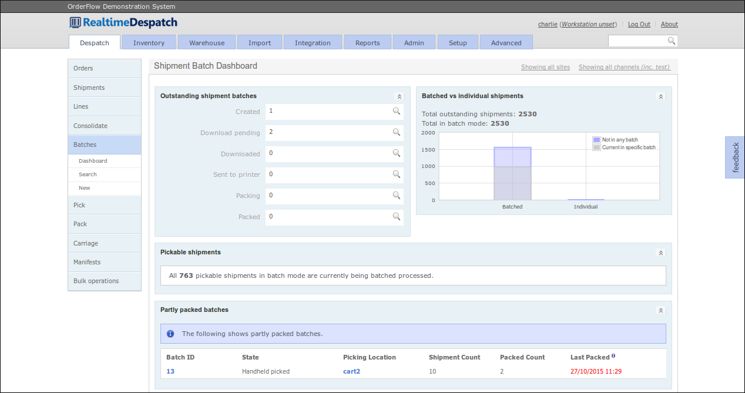745x393 pixels.
Task: Open Pick in the sidebar
Action: coord(105,205)
